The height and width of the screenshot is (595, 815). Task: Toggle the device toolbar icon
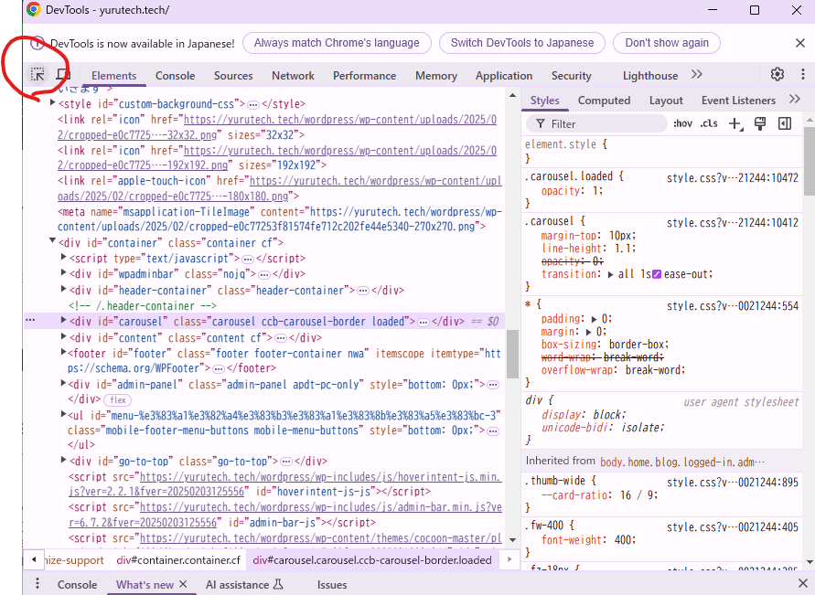63,75
